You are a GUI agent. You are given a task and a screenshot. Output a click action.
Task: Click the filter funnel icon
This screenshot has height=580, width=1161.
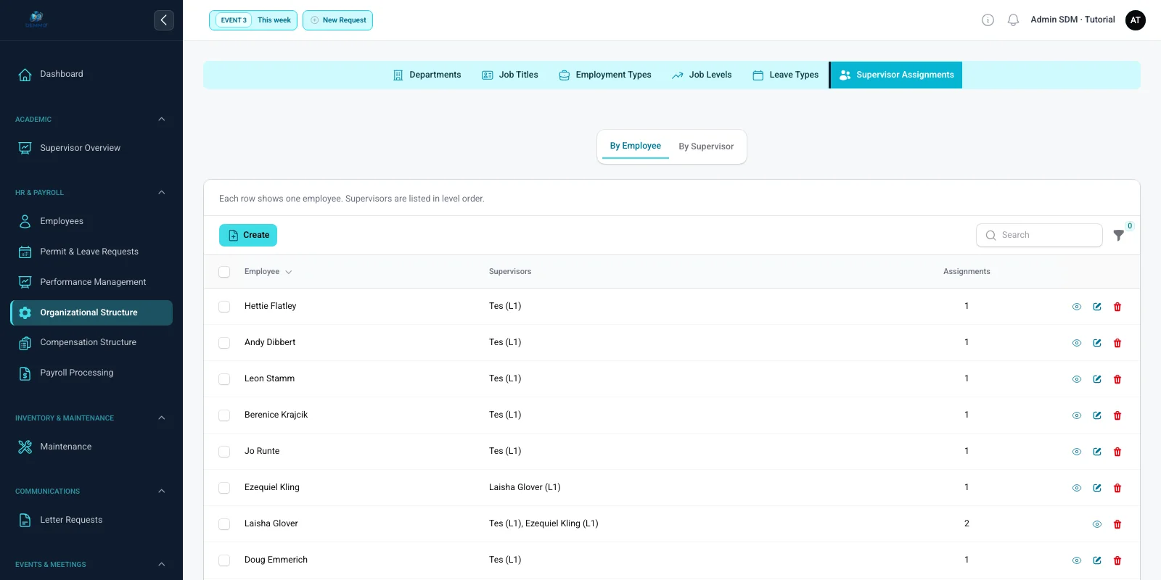1119,235
